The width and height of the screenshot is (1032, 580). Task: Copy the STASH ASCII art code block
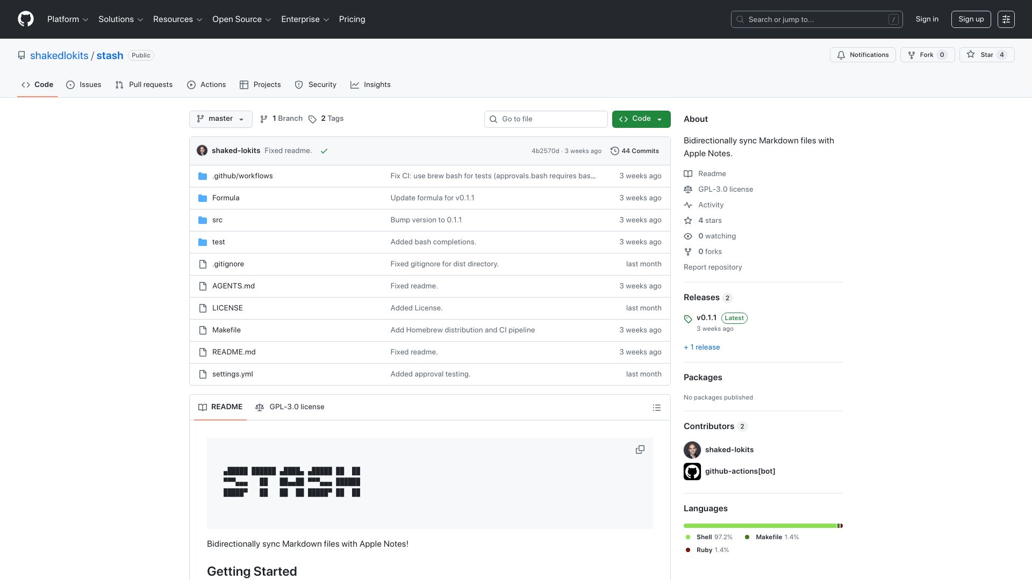[x=640, y=450]
